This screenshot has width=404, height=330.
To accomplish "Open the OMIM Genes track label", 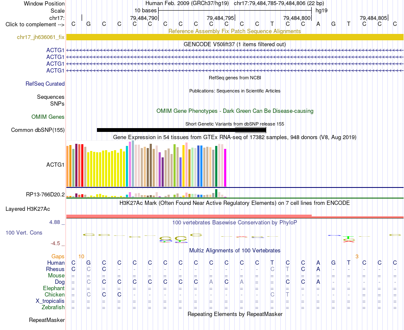I will pos(48,117).
